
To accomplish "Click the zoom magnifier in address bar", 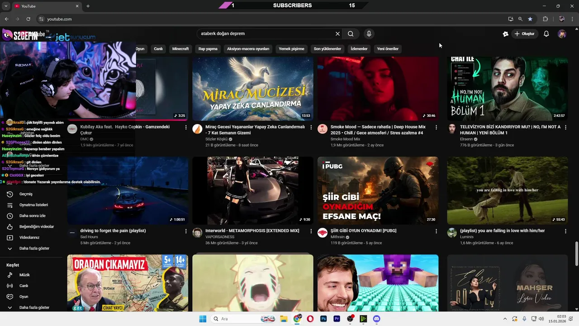I will [x=520, y=19].
